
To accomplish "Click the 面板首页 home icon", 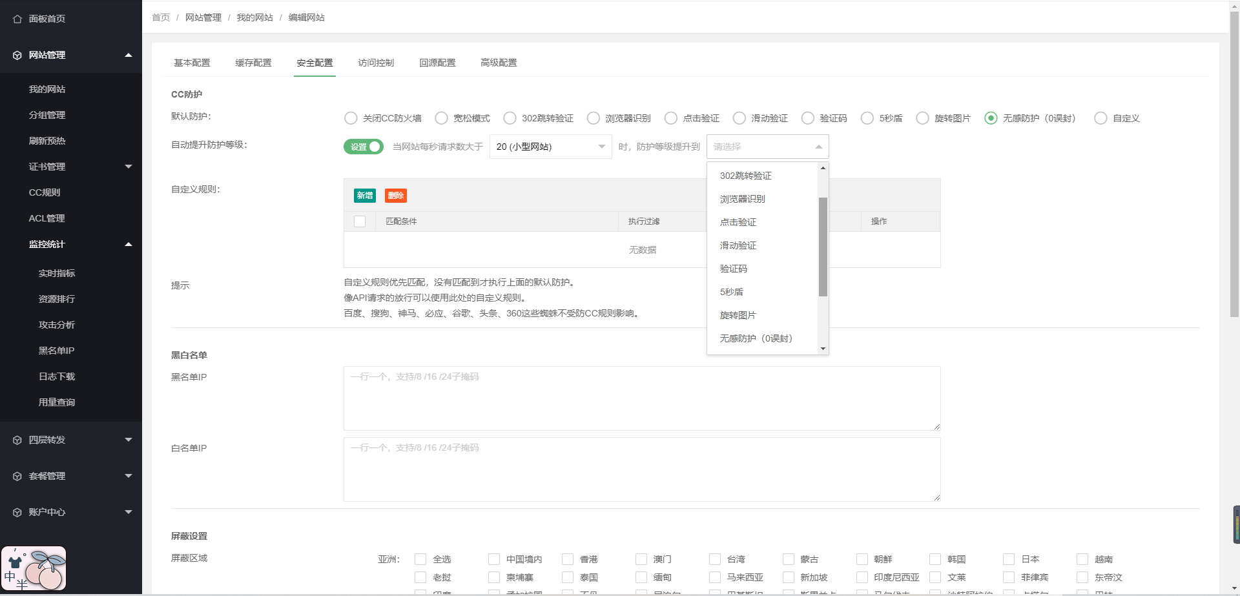I will [17, 19].
